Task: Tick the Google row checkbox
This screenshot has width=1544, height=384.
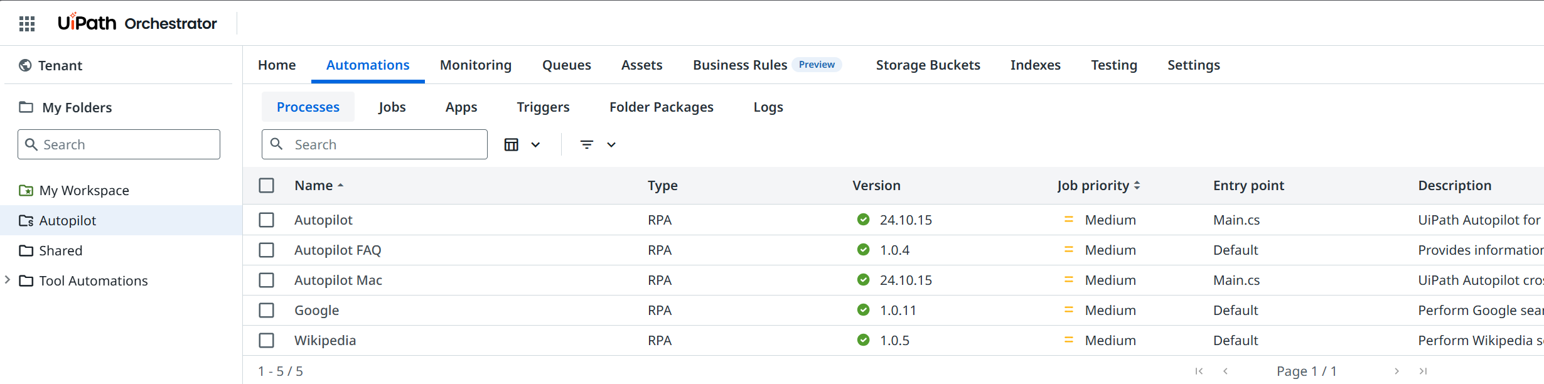Action: coord(267,310)
